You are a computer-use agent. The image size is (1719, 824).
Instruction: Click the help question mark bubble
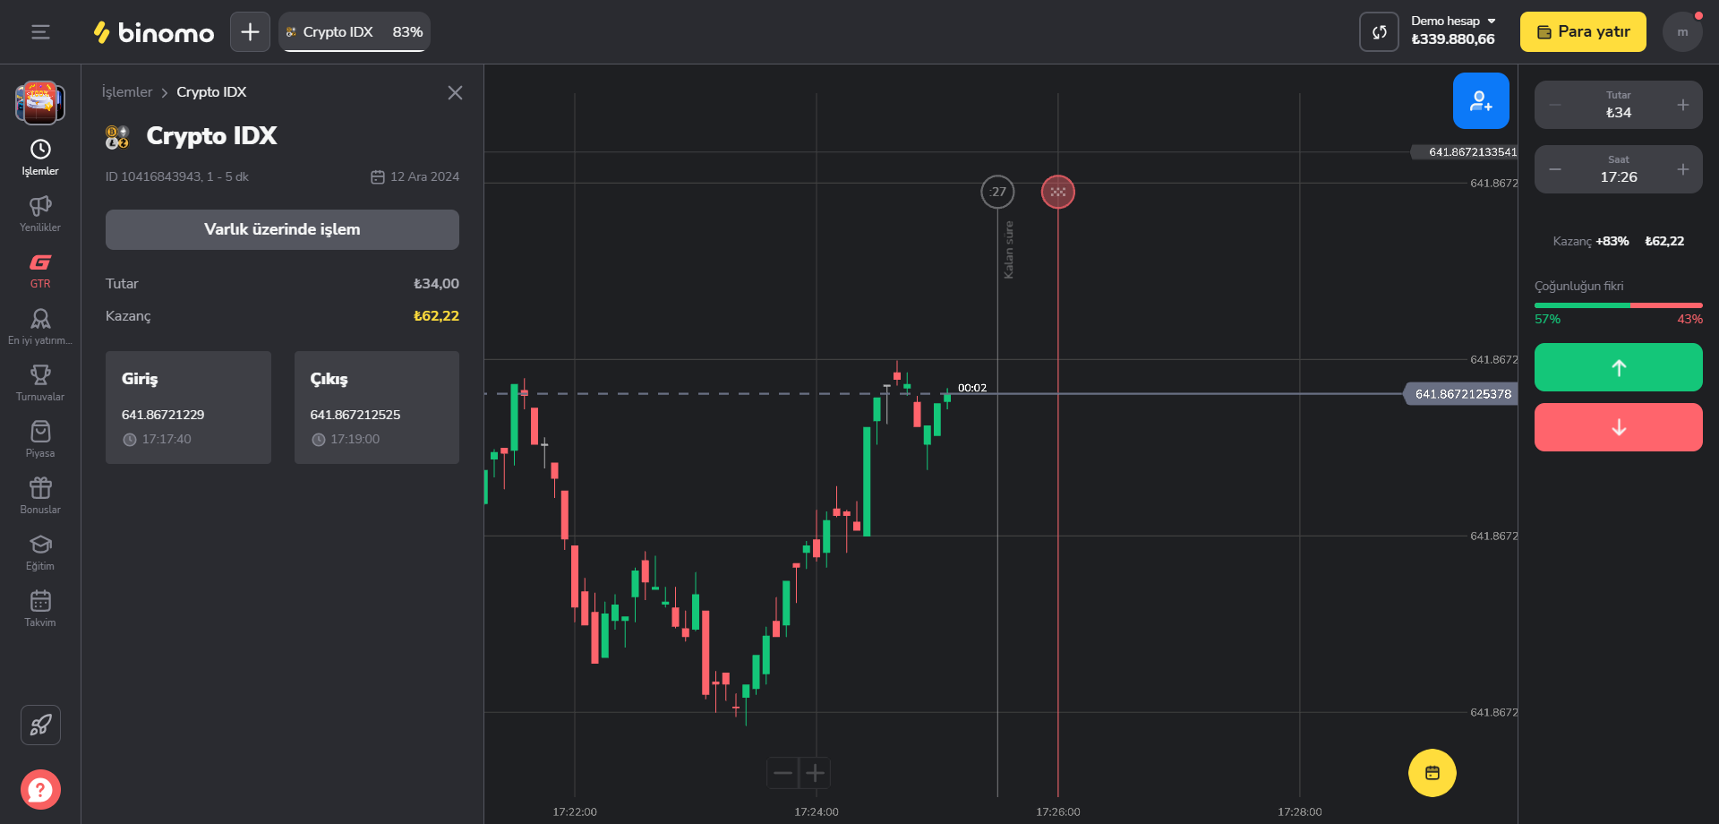(x=40, y=789)
